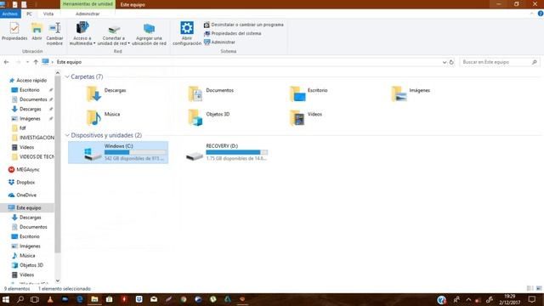Switch to the Archivo tab
This screenshot has width=544, height=306.
(x=10, y=14)
